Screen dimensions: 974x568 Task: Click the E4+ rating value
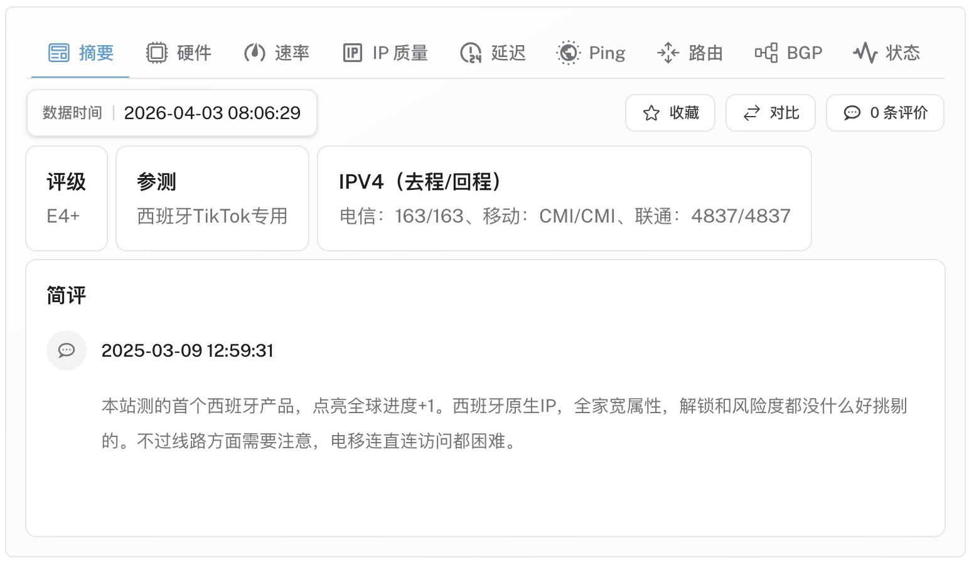[x=63, y=216]
